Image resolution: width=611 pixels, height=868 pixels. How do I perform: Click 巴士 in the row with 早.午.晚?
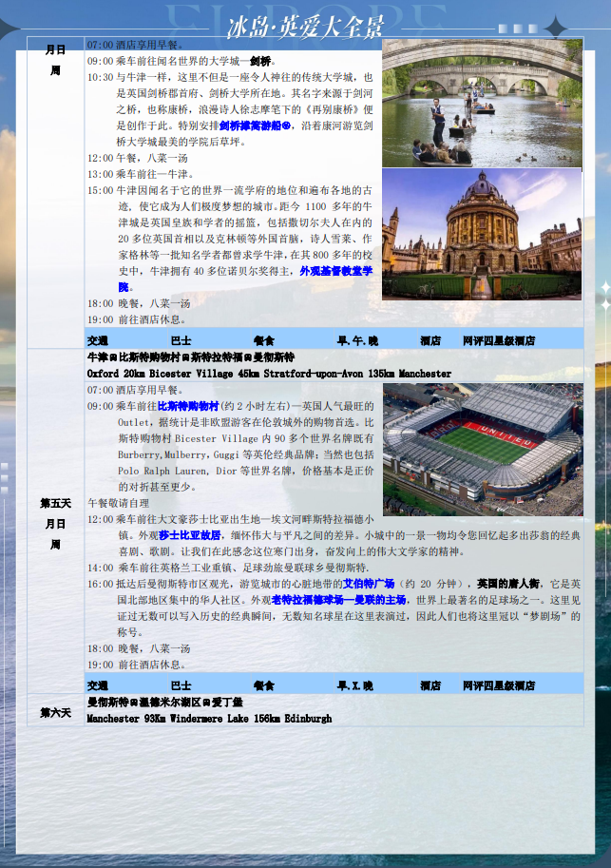(x=181, y=341)
